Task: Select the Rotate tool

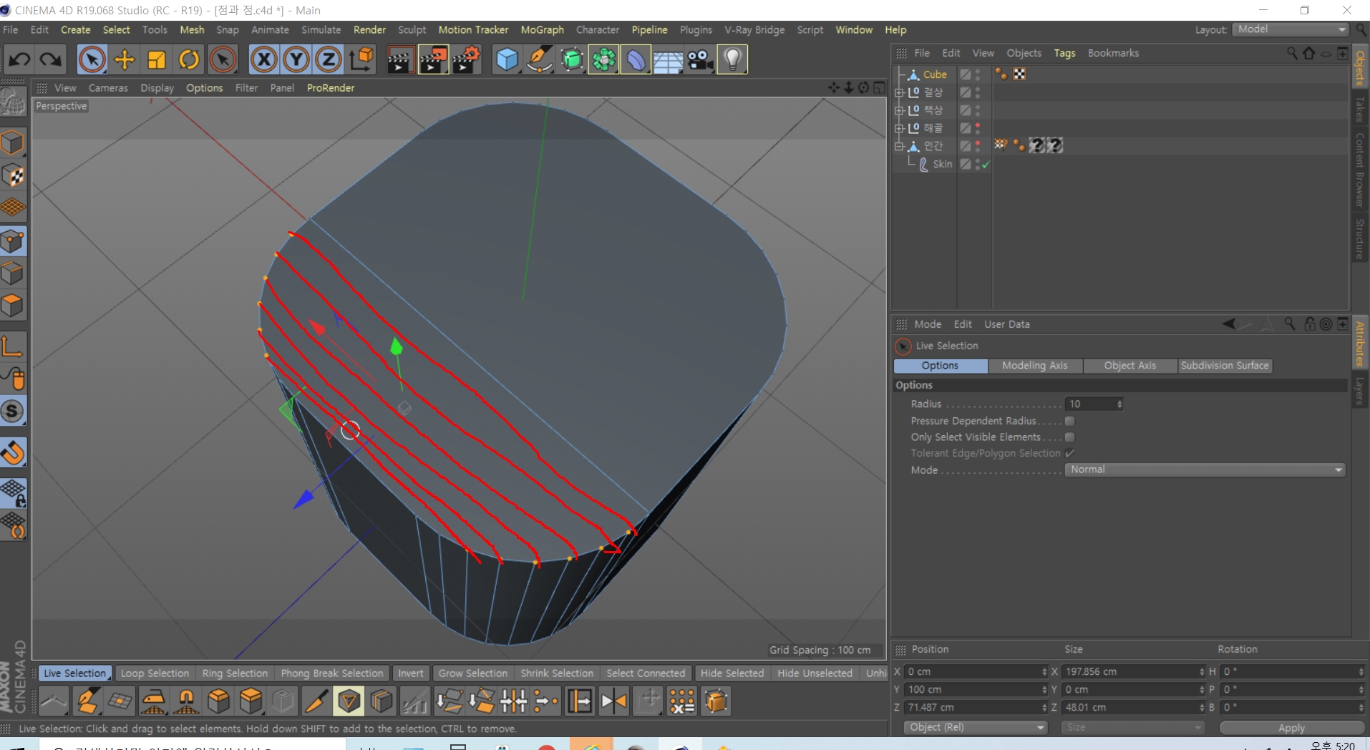Action: point(189,59)
